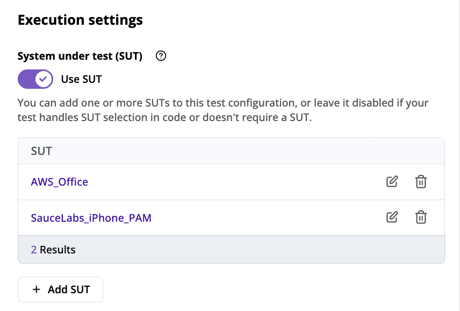Turn off SUT selection via the switch
Viewport: 460px width, 311px height.
tap(35, 79)
